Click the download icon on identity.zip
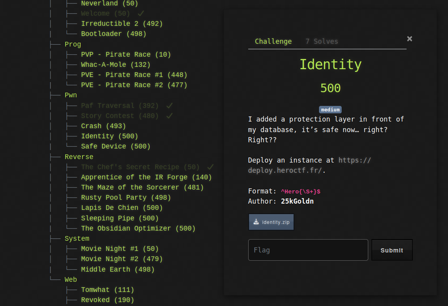The image size is (448, 306). pos(256,222)
